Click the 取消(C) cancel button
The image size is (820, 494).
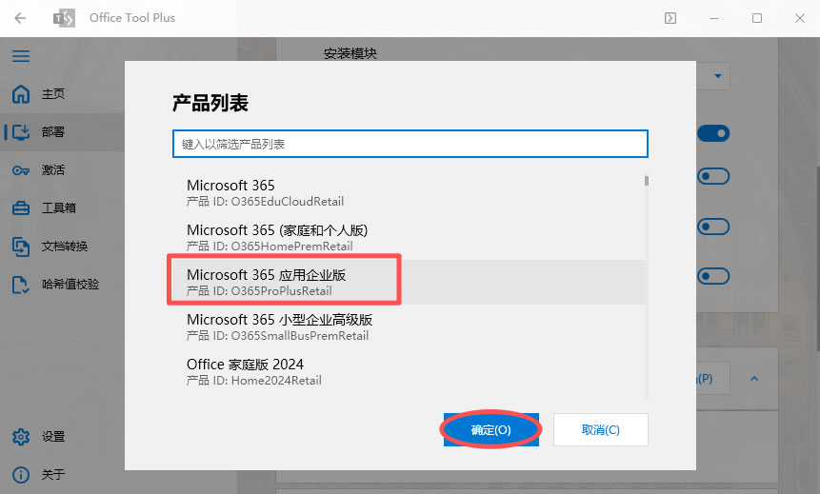(x=601, y=429)
